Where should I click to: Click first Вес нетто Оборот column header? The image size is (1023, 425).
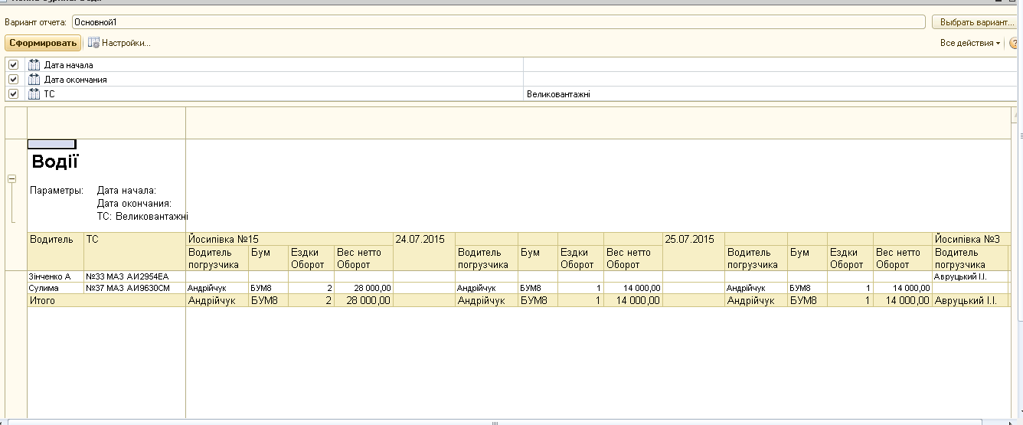(363, 258)
